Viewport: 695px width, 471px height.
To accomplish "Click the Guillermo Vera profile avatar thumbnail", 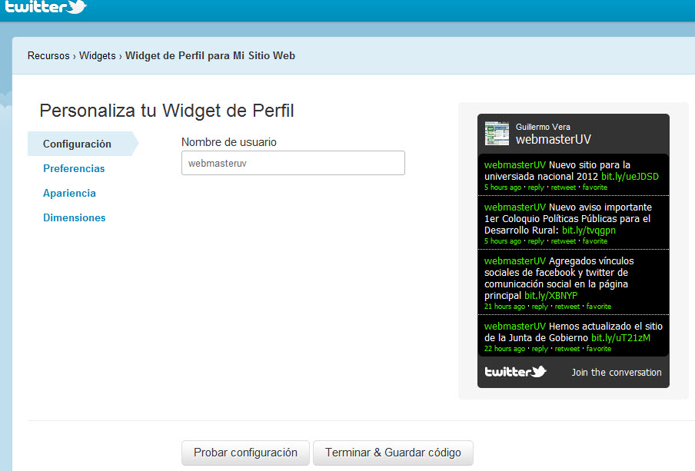I will (x=497, y=133).
